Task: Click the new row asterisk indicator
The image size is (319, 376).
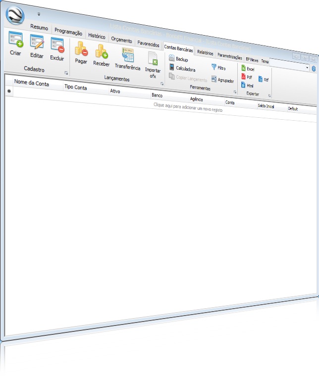Action: click(9, 92)
